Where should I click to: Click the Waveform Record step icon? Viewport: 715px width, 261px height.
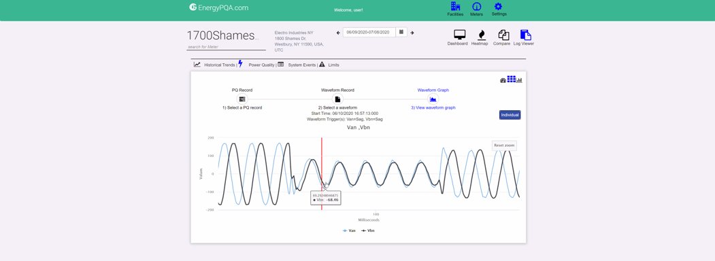point(337,99)
